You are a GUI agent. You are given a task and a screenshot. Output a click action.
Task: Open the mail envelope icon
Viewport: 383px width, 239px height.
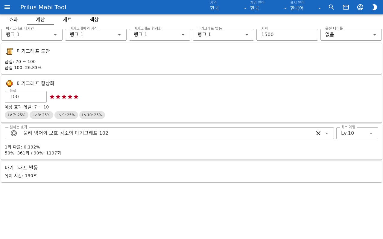click(346, 7)
